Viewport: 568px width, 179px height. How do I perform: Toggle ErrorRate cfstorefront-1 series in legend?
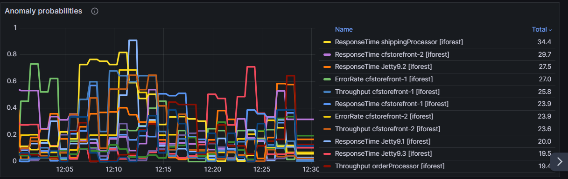click(384, 79)
